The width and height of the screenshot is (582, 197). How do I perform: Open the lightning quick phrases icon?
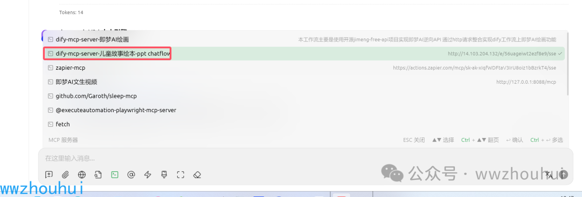[148, 175]
